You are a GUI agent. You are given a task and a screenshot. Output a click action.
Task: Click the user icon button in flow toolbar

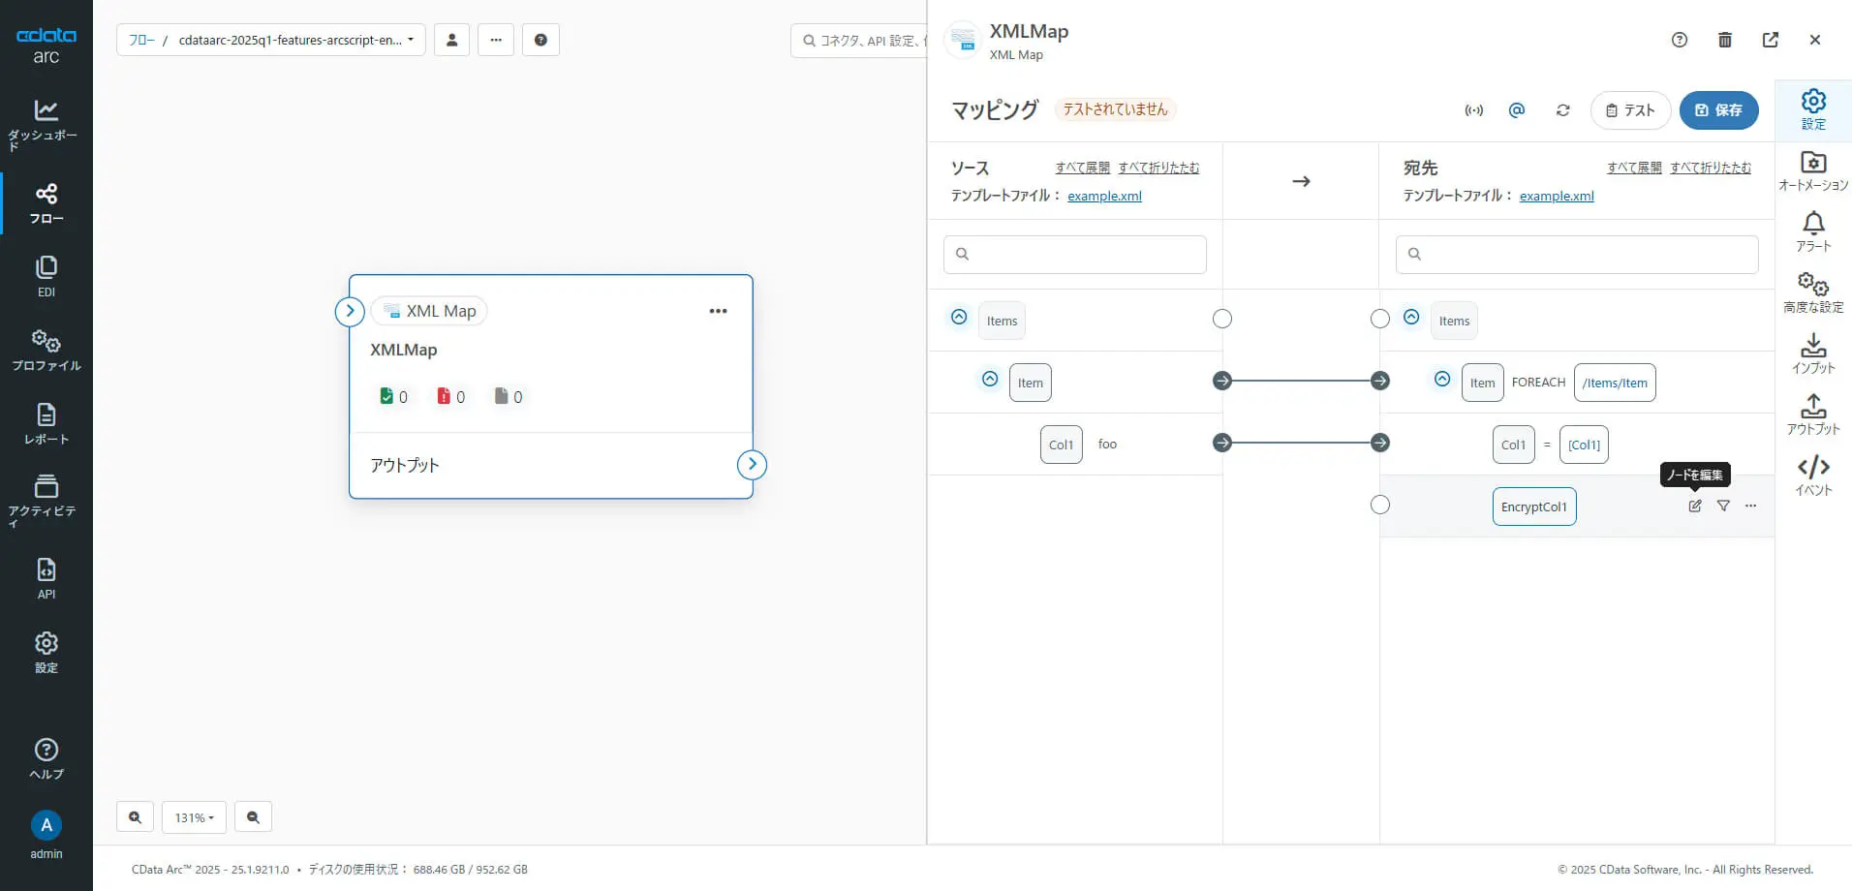[451, 40]
